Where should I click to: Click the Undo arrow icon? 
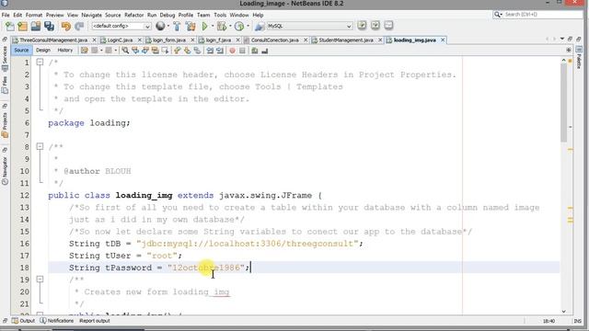point(66,27)
